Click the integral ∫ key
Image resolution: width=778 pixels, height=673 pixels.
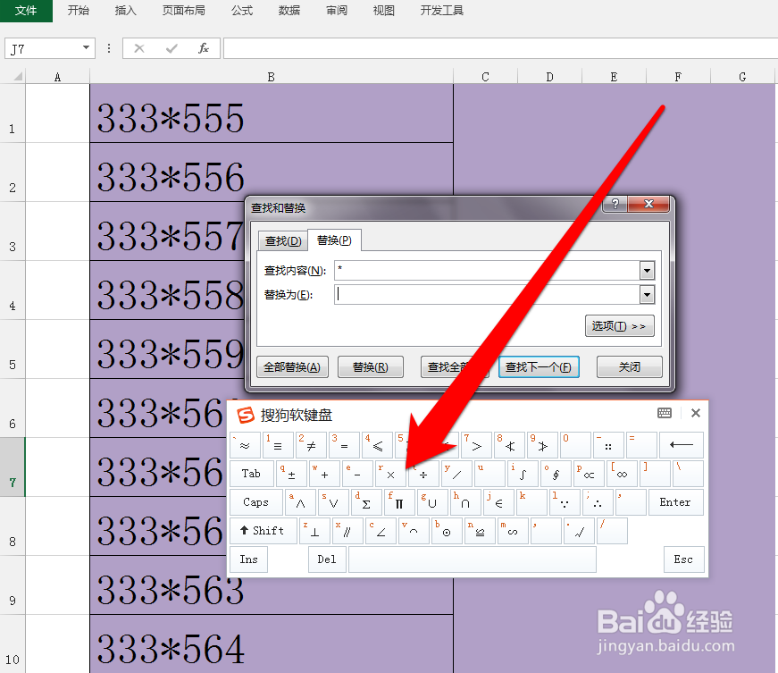tap(523, 473)
